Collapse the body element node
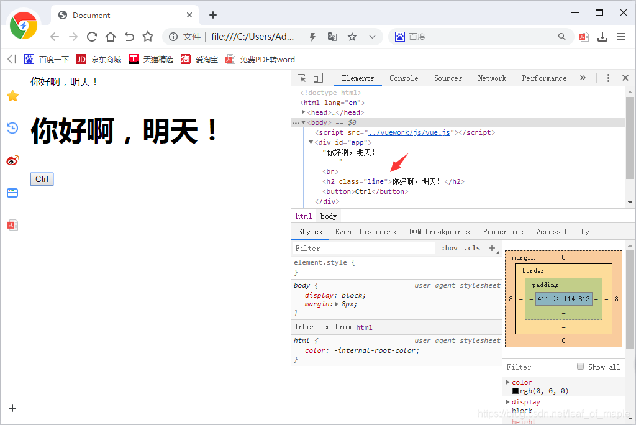 (x=303, y=122)
